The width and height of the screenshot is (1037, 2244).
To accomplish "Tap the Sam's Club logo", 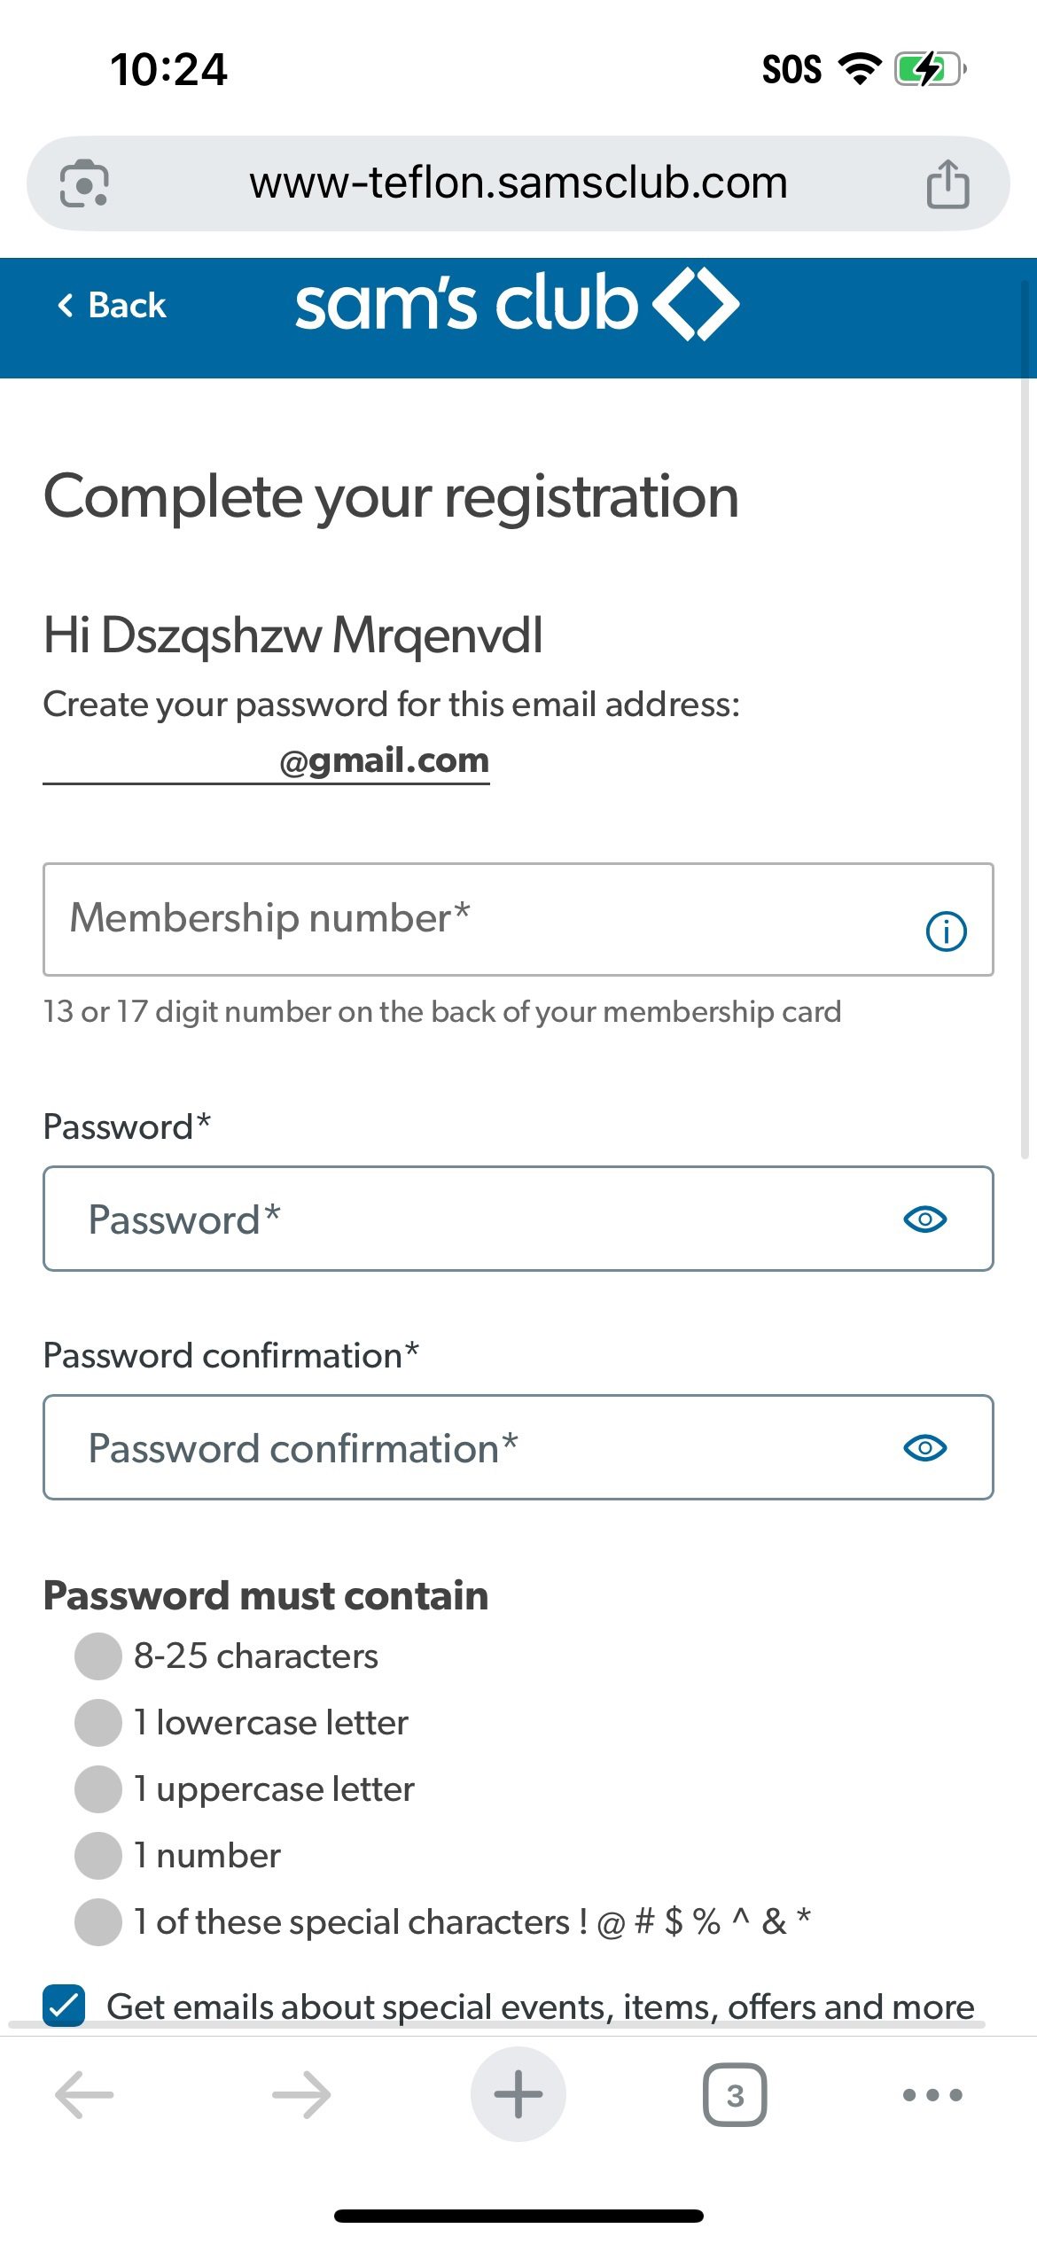I will (517, 305).
